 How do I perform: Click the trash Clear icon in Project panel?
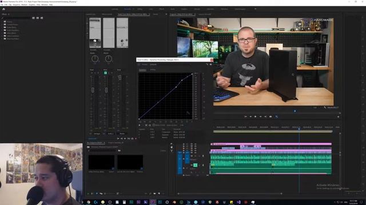(164, 194)
